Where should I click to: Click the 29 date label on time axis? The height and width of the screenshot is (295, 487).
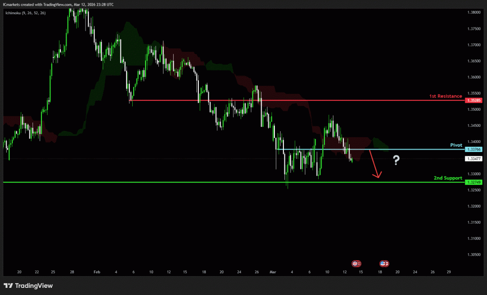pyautogui.click(x=448, y=272)
